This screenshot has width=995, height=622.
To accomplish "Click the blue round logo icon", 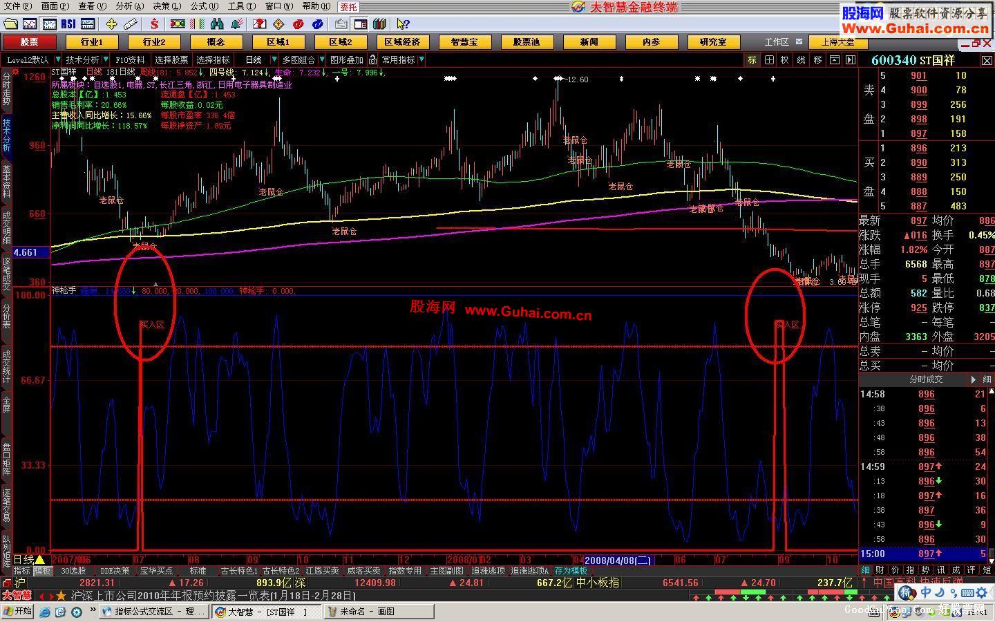I will (x=318, y=24).
